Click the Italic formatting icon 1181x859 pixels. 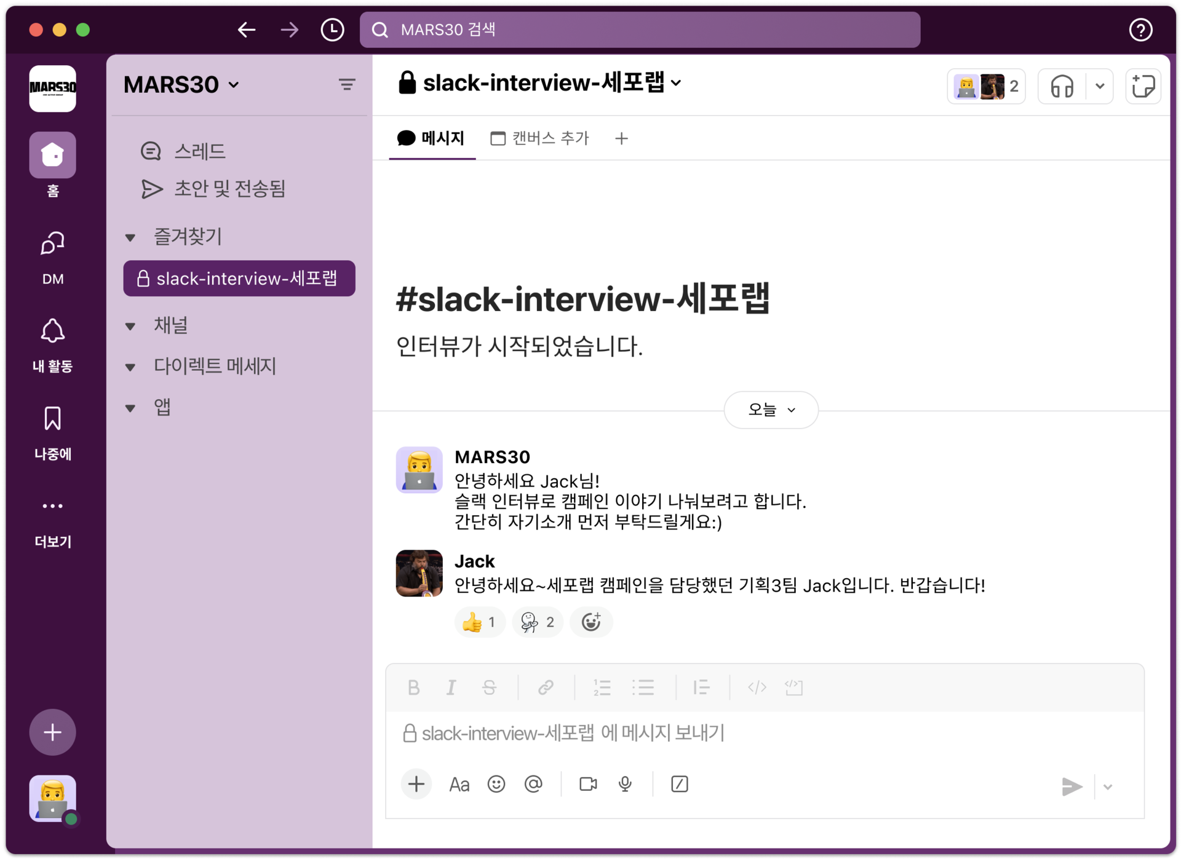[451, 687]
